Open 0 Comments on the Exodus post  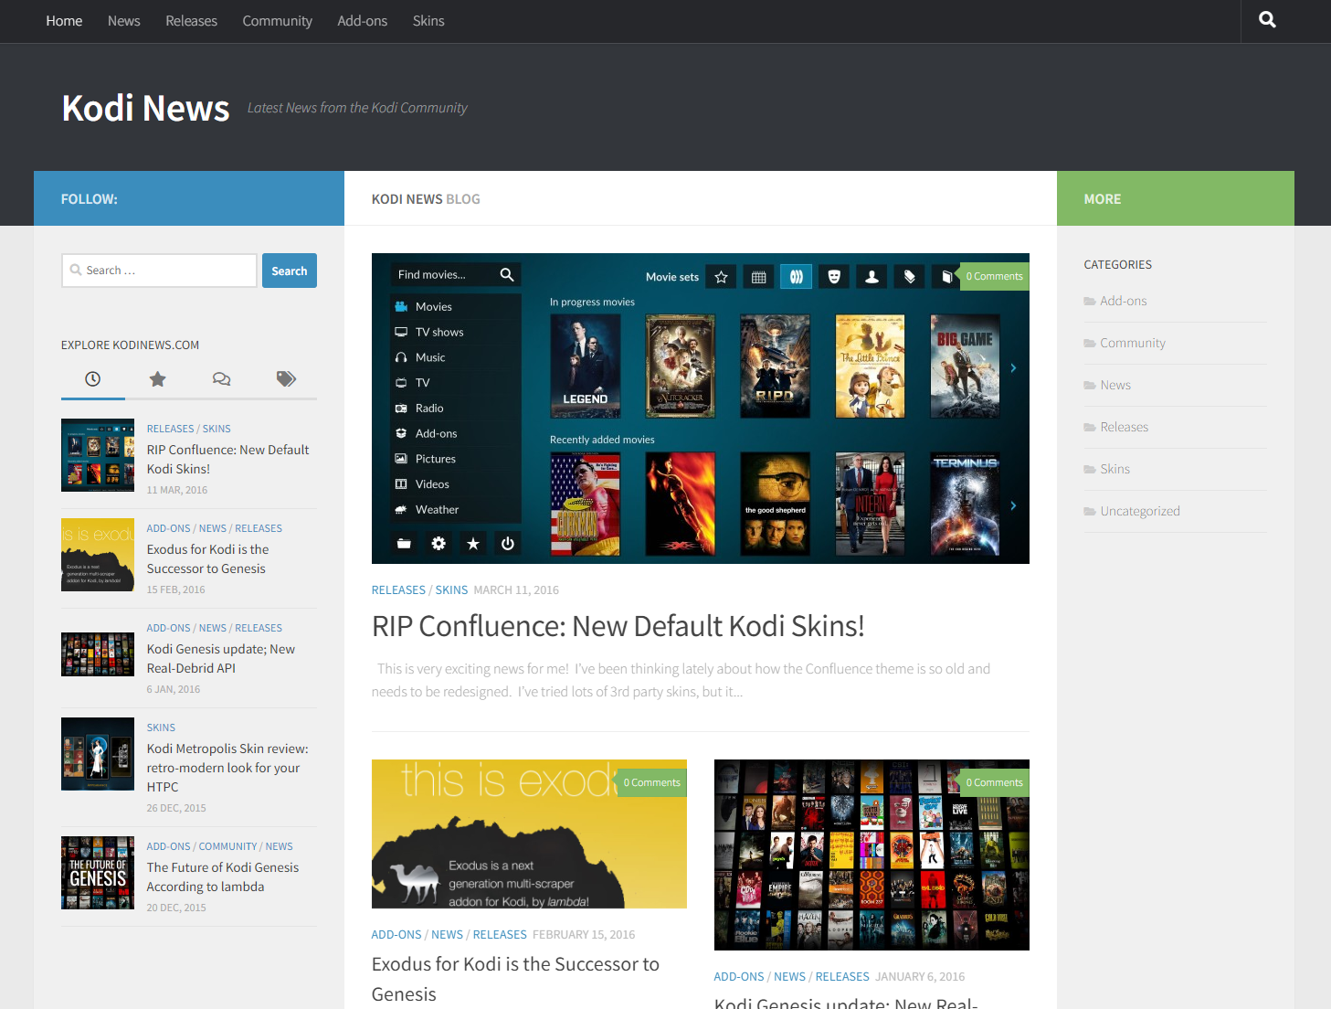(651, 781)
